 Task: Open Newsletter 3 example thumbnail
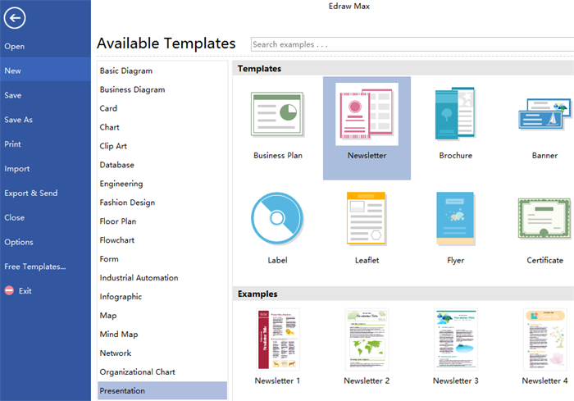pyautogui.click(x=456, y=339)
